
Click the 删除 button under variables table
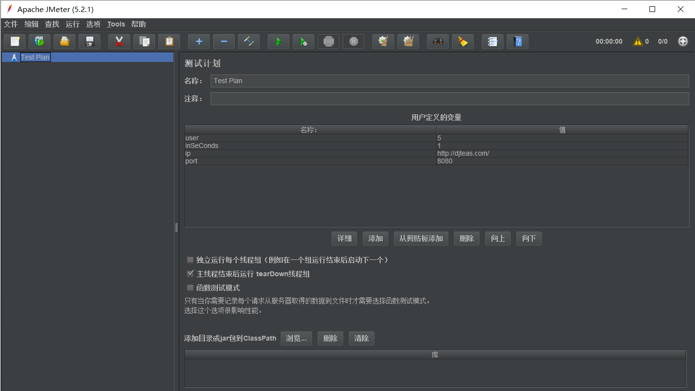pos(467,238)
